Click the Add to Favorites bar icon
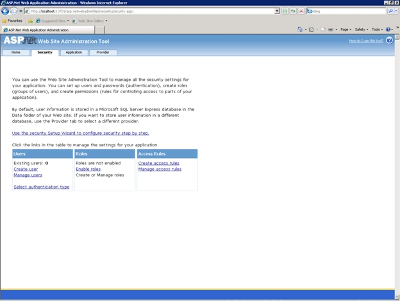 point(30,21)
